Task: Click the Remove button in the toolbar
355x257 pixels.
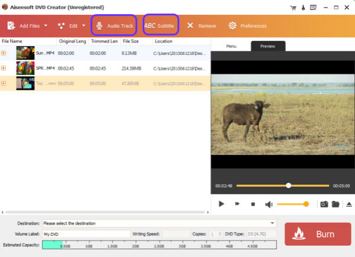Action: click(201, 26)
